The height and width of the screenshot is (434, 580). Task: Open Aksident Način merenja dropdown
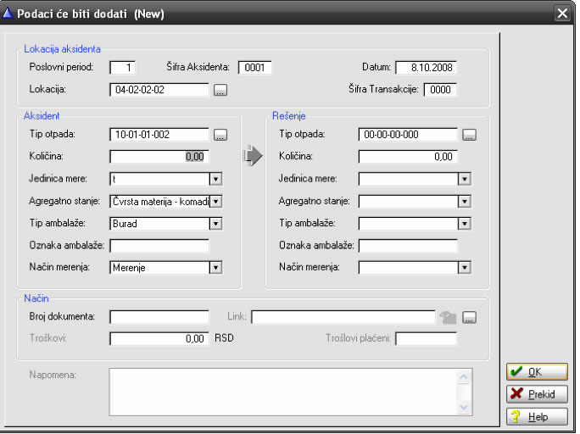click(215, 267)
